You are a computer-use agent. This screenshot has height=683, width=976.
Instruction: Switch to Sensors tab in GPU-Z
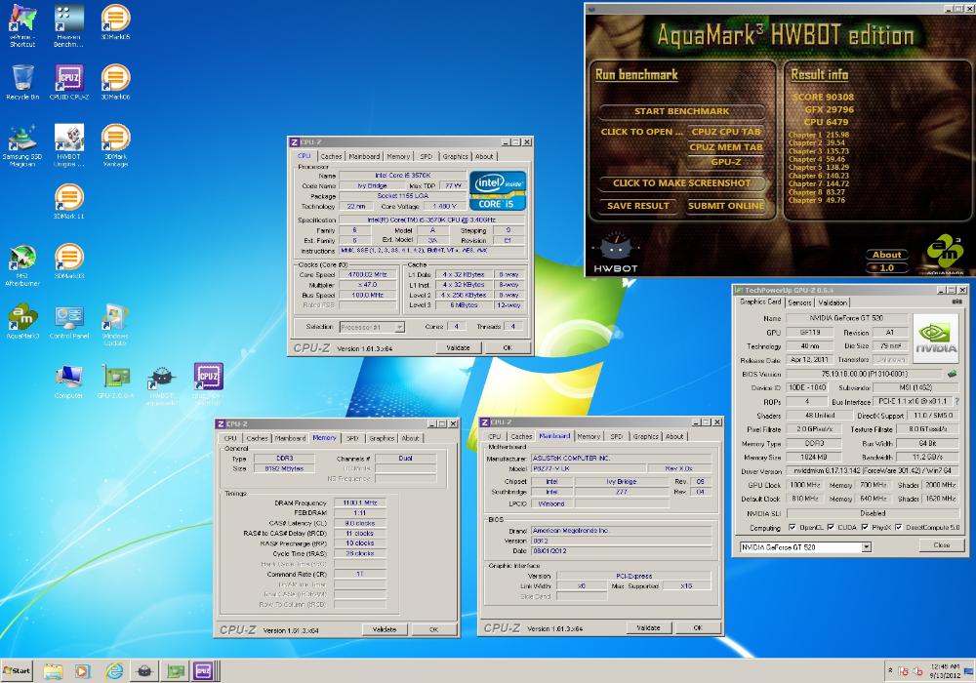click(x=799, y=302)
